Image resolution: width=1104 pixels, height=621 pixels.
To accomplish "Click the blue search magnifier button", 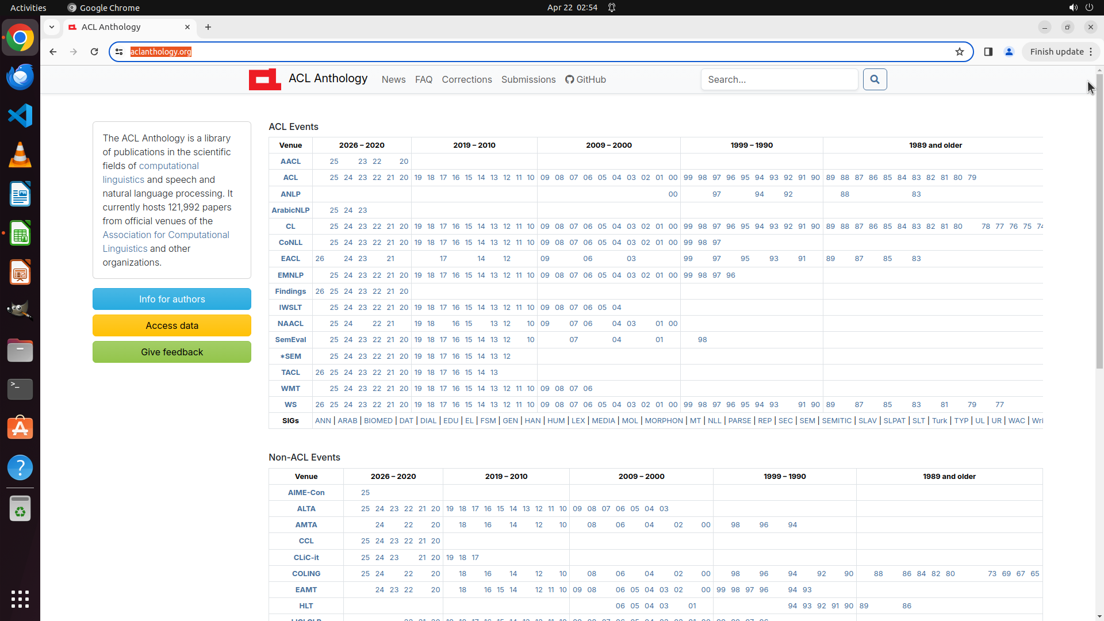I will tap(875, 79).
